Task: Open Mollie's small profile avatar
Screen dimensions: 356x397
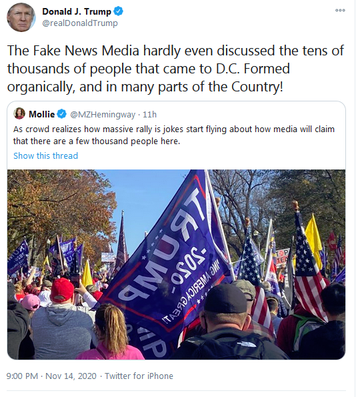Action: (19, 113)
